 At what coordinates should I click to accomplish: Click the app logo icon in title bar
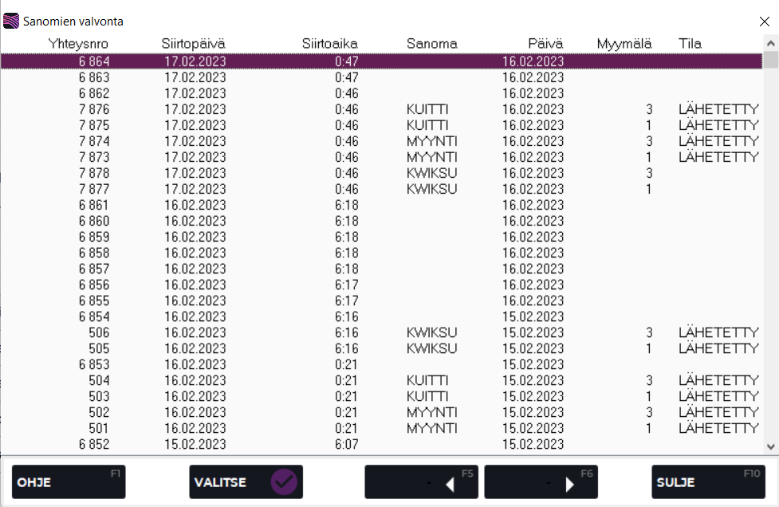12,21
